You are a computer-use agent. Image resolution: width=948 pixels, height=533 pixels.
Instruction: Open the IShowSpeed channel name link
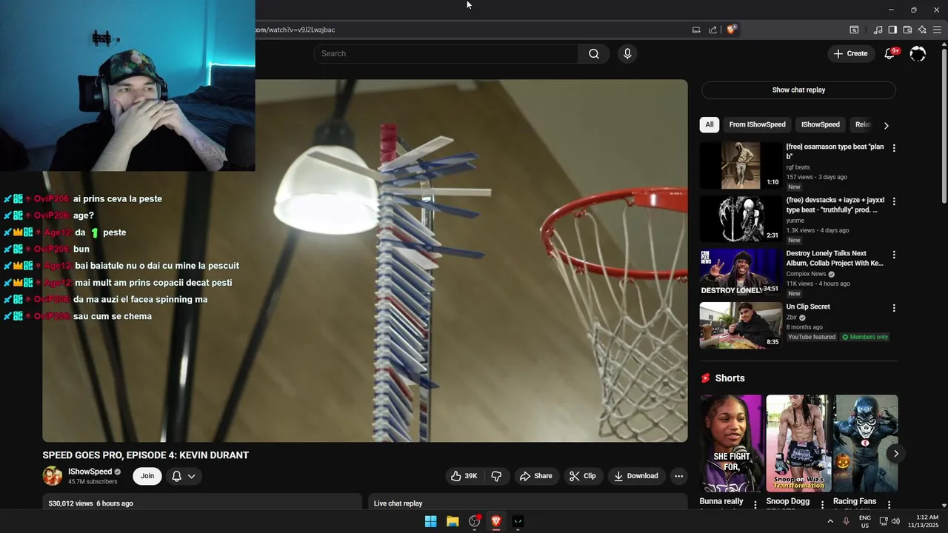90,472
